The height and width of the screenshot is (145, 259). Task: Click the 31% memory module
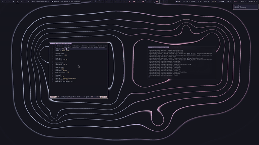click(222, 1)
